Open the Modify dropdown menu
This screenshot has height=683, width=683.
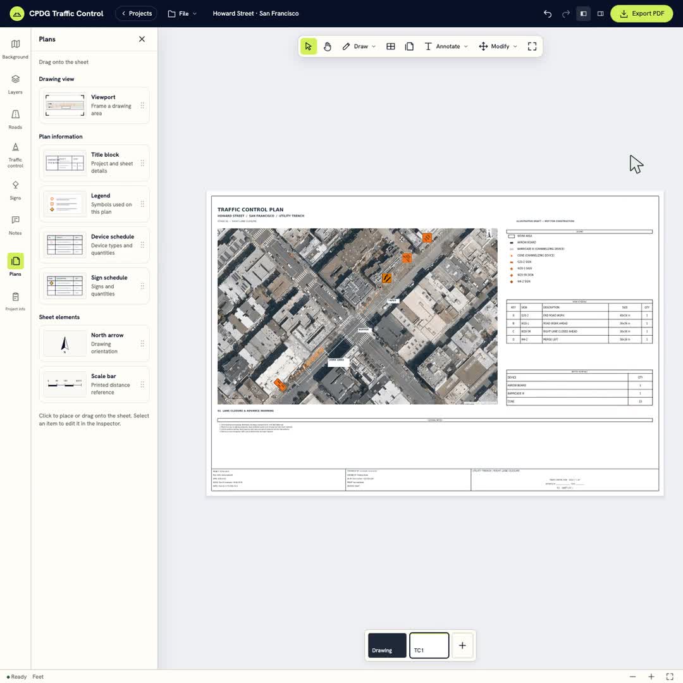498,47
